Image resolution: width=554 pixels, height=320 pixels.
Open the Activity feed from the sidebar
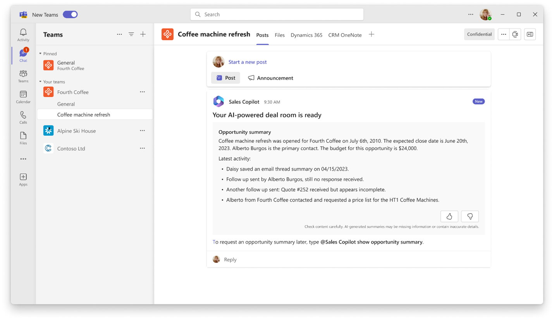[x=23, y=35]
